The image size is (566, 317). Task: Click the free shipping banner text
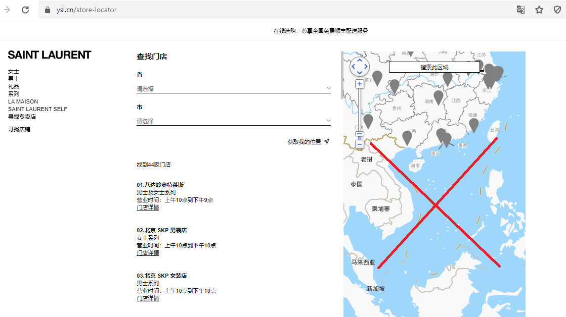pos(321,31)
